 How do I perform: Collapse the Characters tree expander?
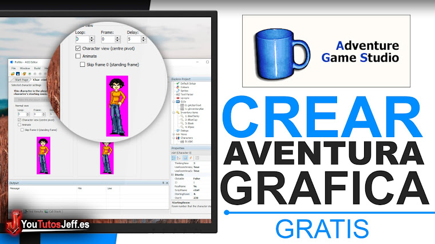(x=174, y=138)
